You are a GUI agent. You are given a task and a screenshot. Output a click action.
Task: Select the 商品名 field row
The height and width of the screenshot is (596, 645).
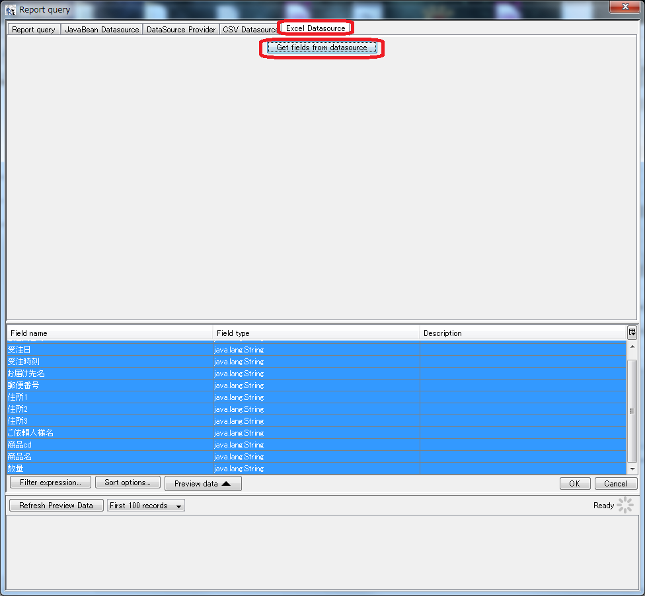317,457
